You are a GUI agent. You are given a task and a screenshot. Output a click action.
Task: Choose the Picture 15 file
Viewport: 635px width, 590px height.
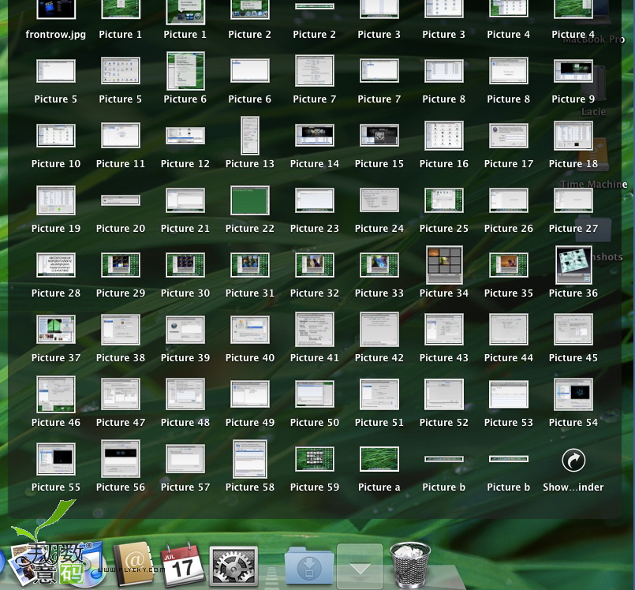tap(379, 135)
